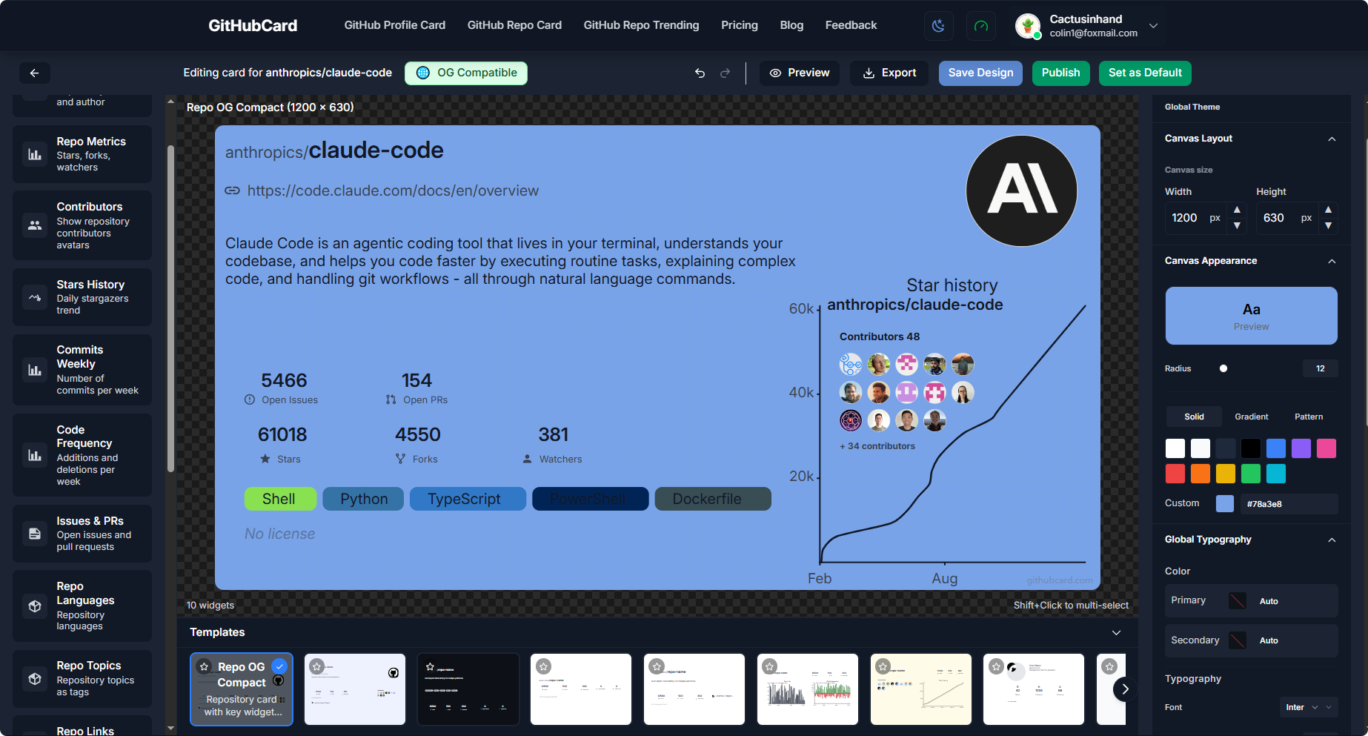Collapse the Canvas Layout section

1332,139
